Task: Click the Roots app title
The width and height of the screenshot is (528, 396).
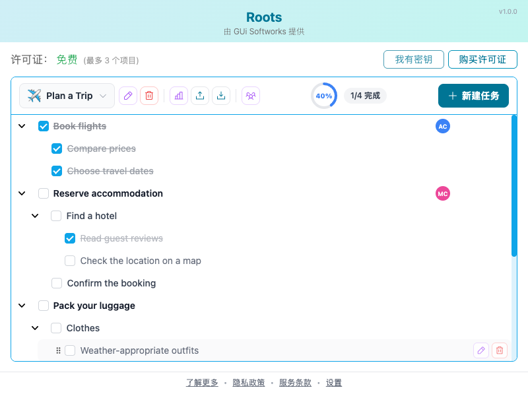Action: pos(264,17)
